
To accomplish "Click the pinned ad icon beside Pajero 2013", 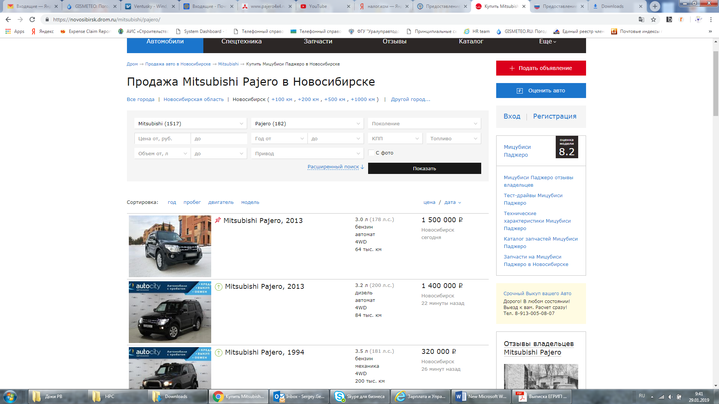I will 218,220.
